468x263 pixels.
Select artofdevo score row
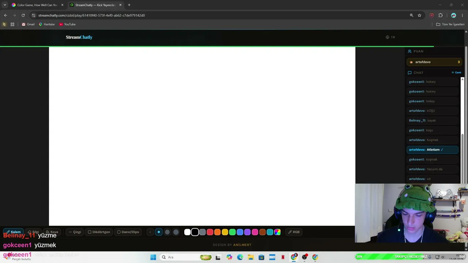coord(434,62)
